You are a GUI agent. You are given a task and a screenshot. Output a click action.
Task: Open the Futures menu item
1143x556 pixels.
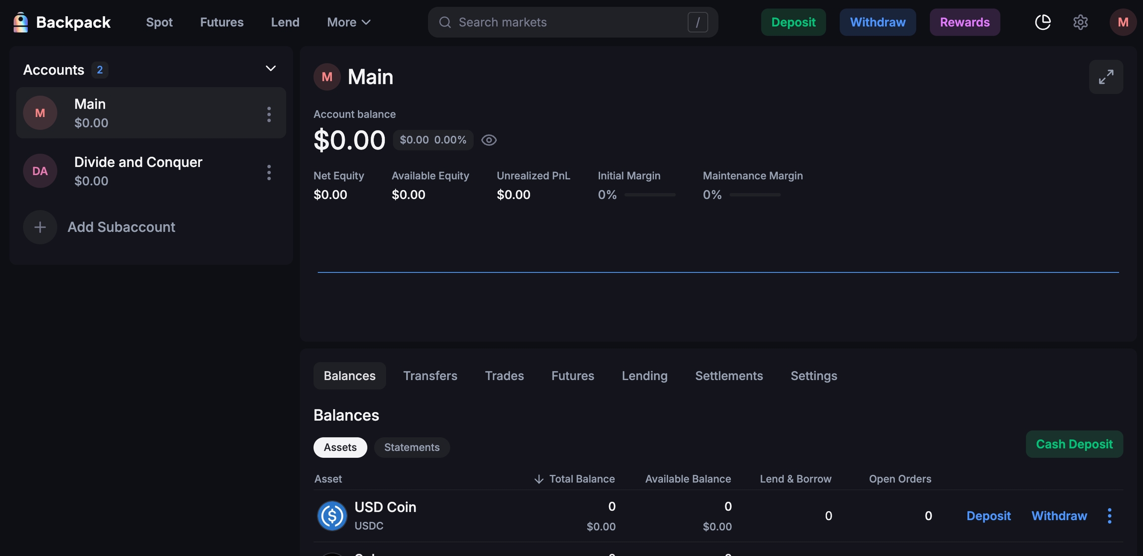coord(222,22)
